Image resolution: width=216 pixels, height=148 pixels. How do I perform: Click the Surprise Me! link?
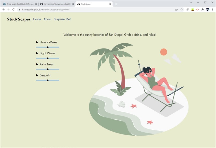tap(62, 19)
